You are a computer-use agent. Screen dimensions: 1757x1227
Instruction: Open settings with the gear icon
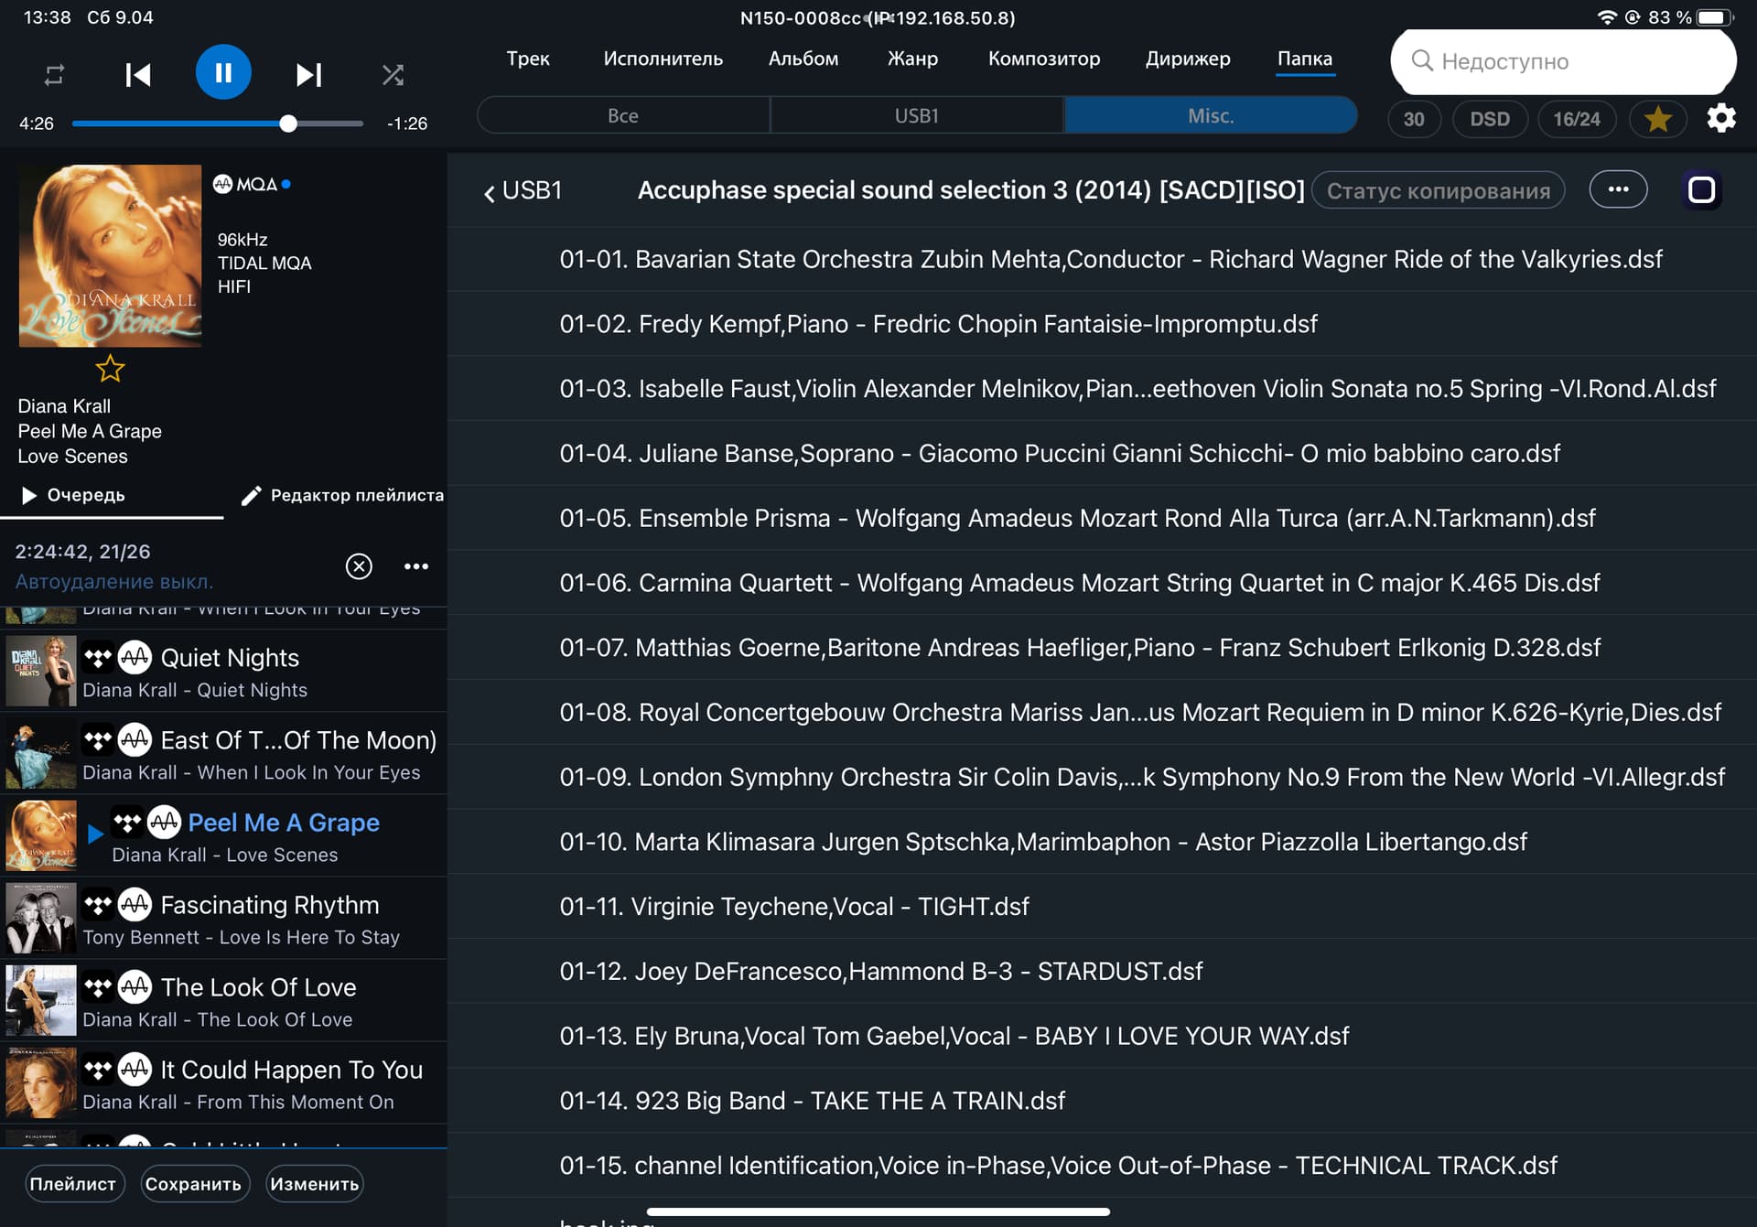pos(1720,118)
